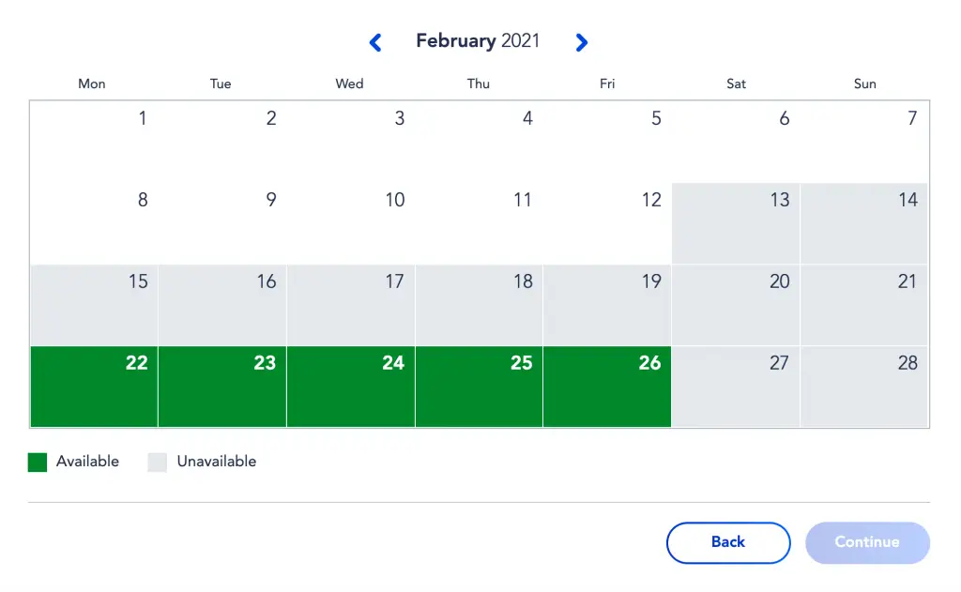Select available date February 22

pos(95,387)
